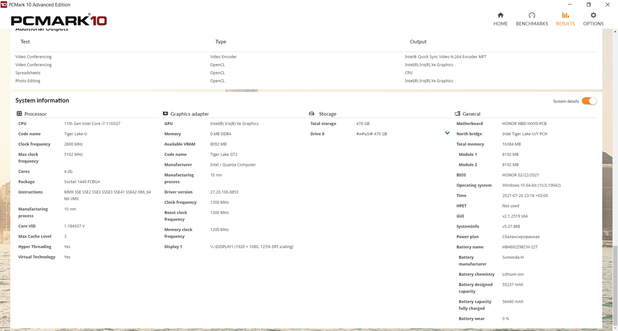
Task: Click the Processor section chip icon
Action: [19, 114]
